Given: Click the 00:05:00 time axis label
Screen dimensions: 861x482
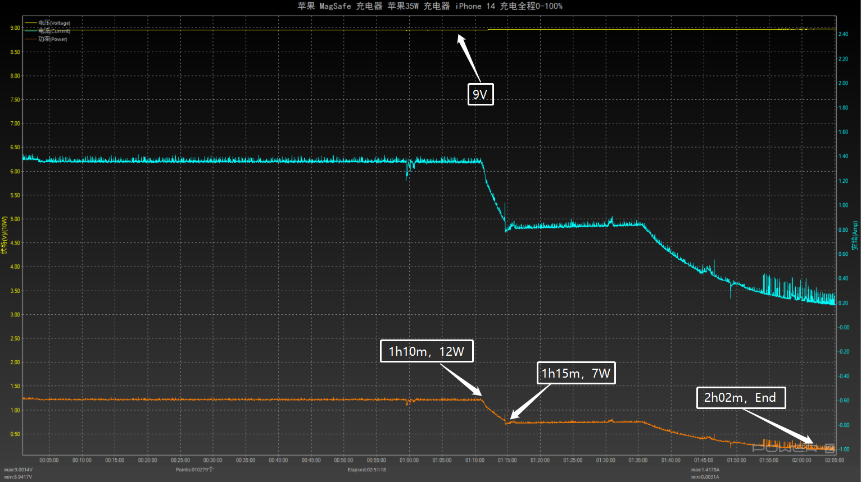Looking at the screenshot, I should [x=49, y=460].
